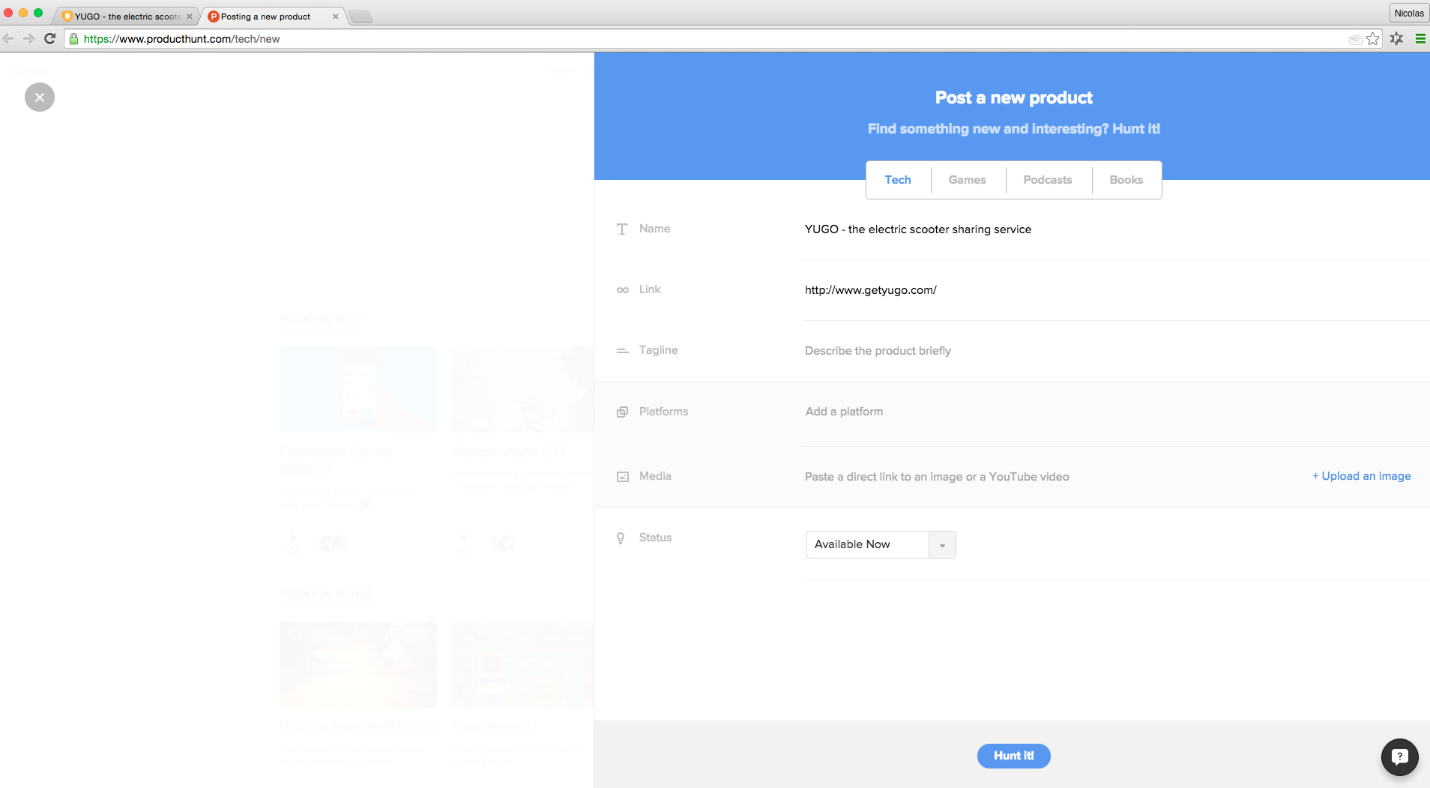Click the Media picture icon
Image resolution: width=1430 pixels, height=788 pixels.
pos(622,477)
